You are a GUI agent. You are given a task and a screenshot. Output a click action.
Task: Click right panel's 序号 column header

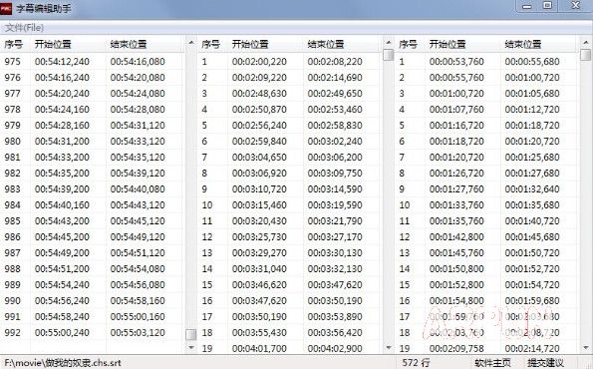click(410, 44)
